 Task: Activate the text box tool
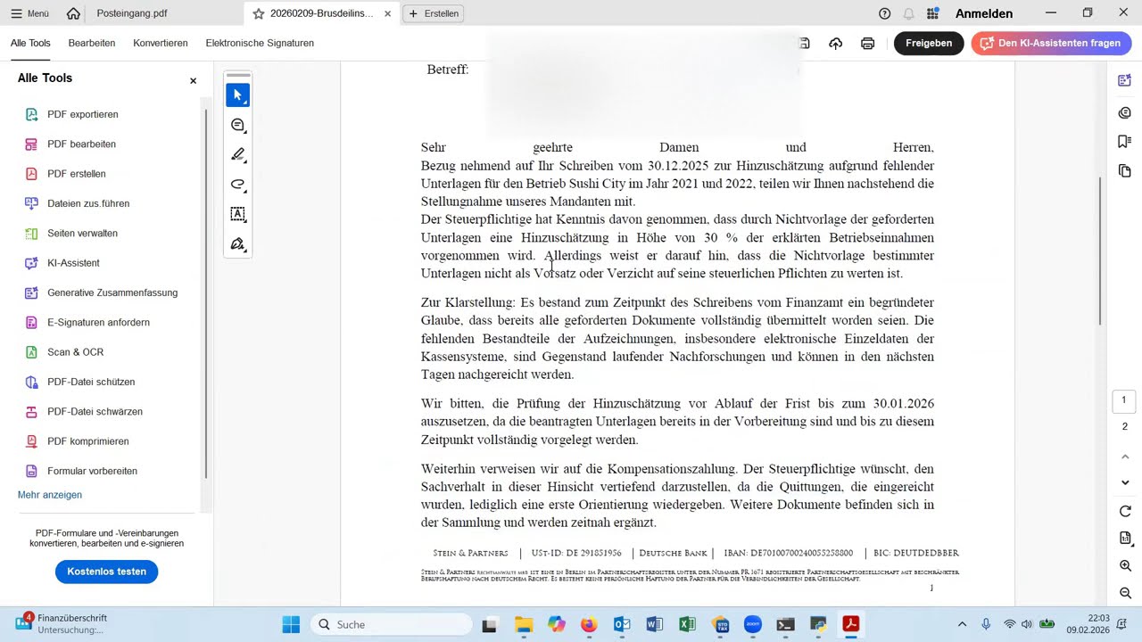point(237,214)
